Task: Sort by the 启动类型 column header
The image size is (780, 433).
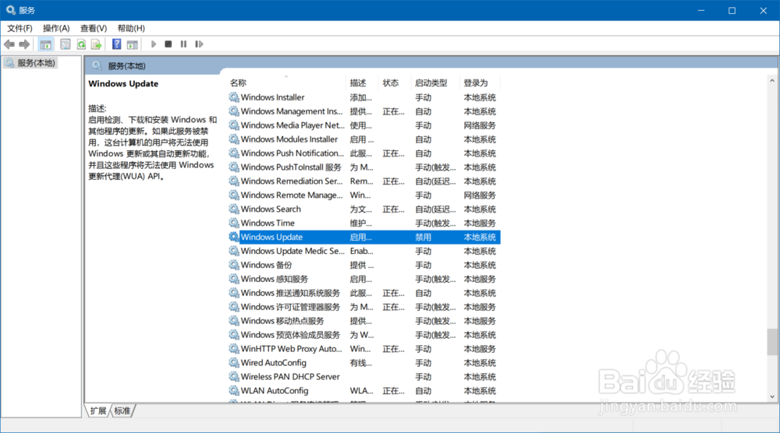Action: pos(431,83)
